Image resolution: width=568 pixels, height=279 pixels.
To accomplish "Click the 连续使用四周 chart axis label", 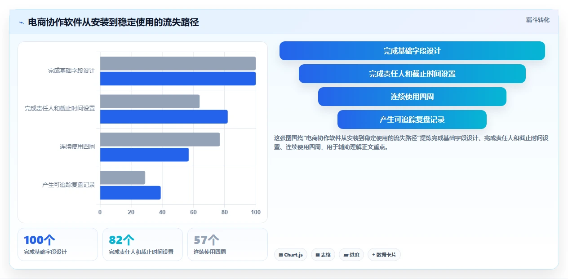I will [x=77, y=147].
